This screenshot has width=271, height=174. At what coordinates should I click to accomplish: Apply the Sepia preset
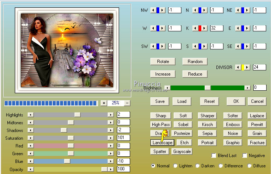(207, 133)
